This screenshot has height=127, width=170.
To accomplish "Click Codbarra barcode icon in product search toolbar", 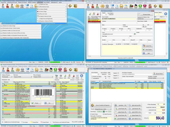I will click(61, 76).
